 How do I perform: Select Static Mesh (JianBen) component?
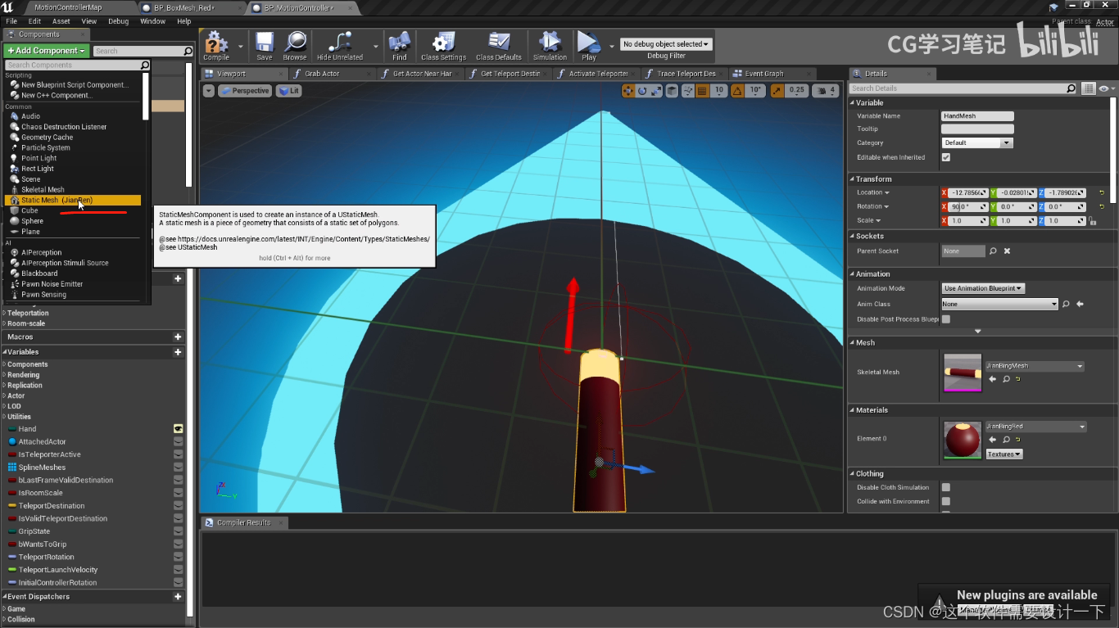[74, 200]
